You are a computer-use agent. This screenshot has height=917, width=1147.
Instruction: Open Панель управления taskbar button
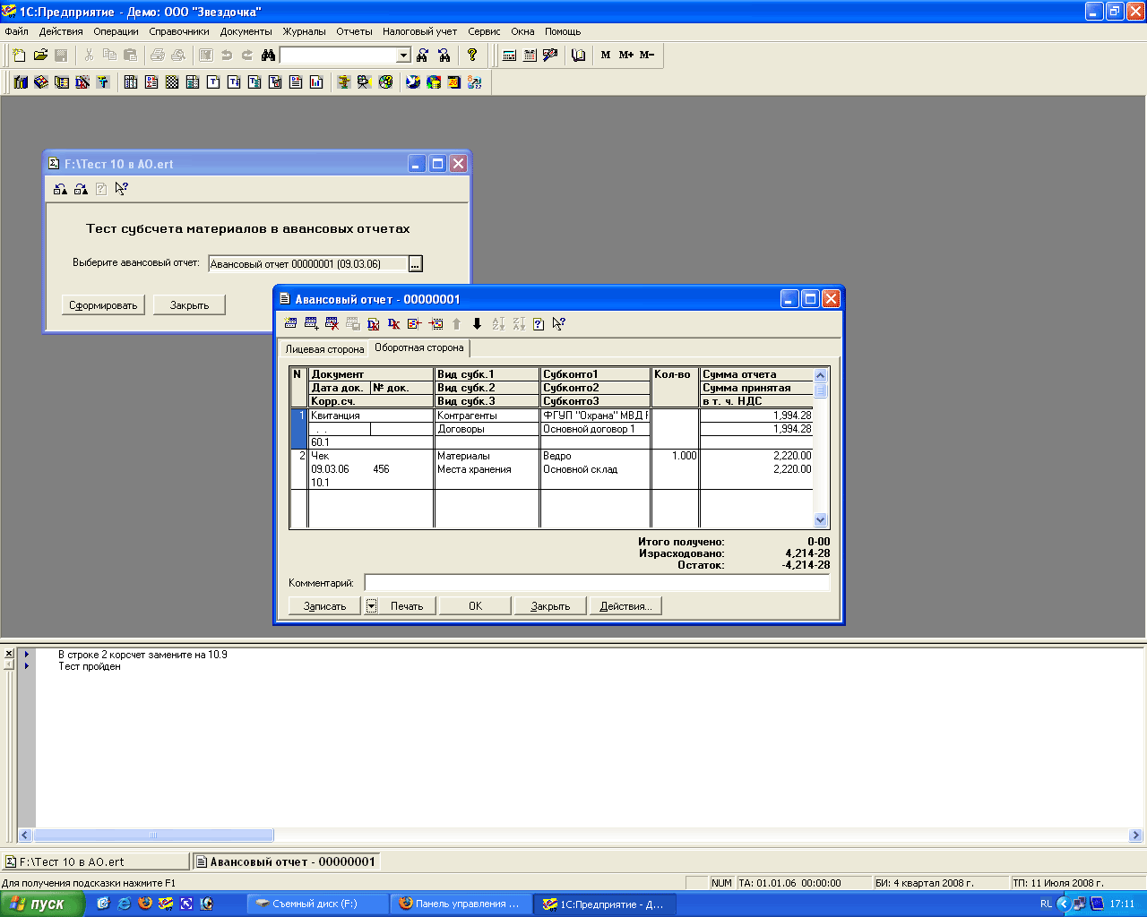[x=461, y=904]
